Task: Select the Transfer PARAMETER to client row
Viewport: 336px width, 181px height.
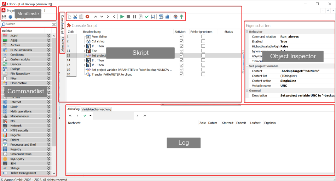Action: pos(154,74)
